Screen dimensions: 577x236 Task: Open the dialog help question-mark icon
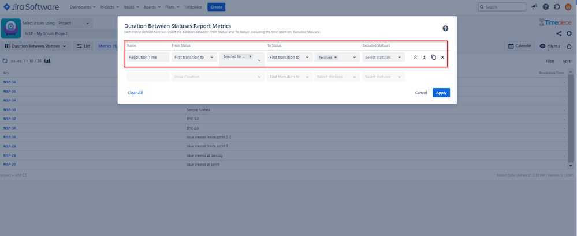[x=445, y=29]
